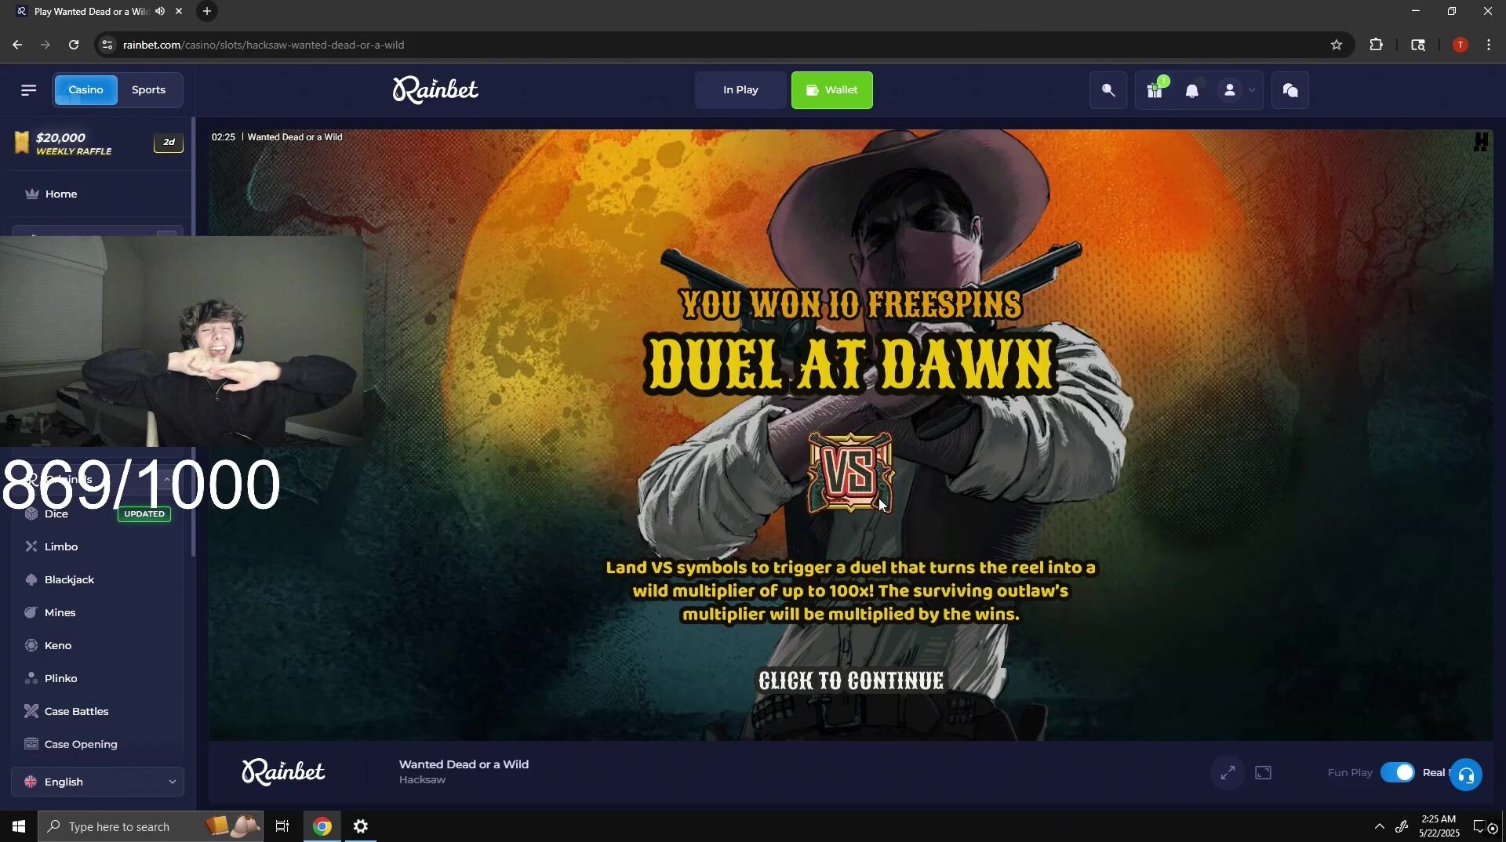View site information icon in address bar

click(107, 45)
